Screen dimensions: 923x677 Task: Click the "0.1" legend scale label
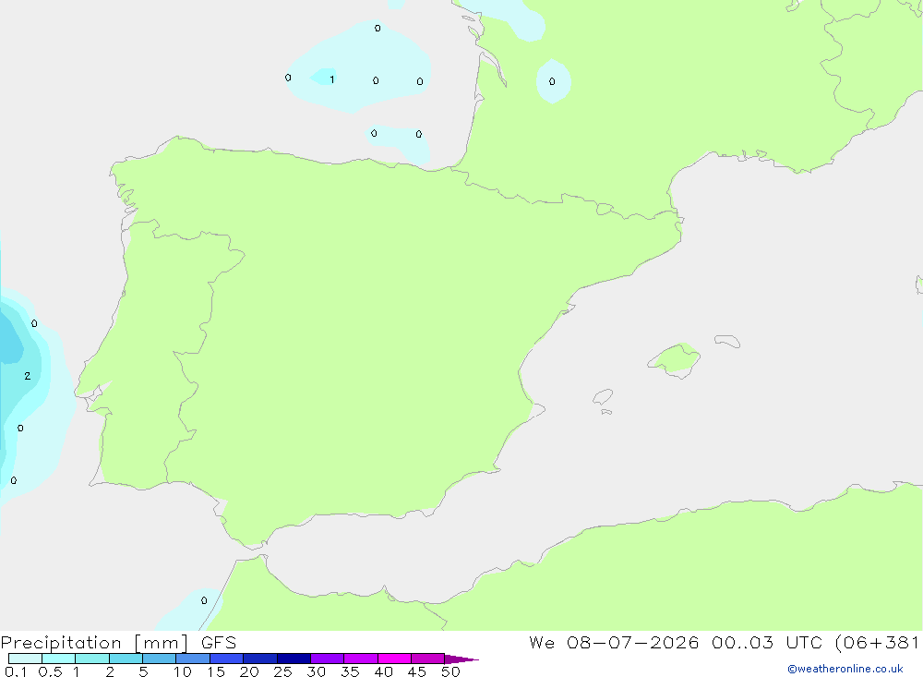(16, 671)
